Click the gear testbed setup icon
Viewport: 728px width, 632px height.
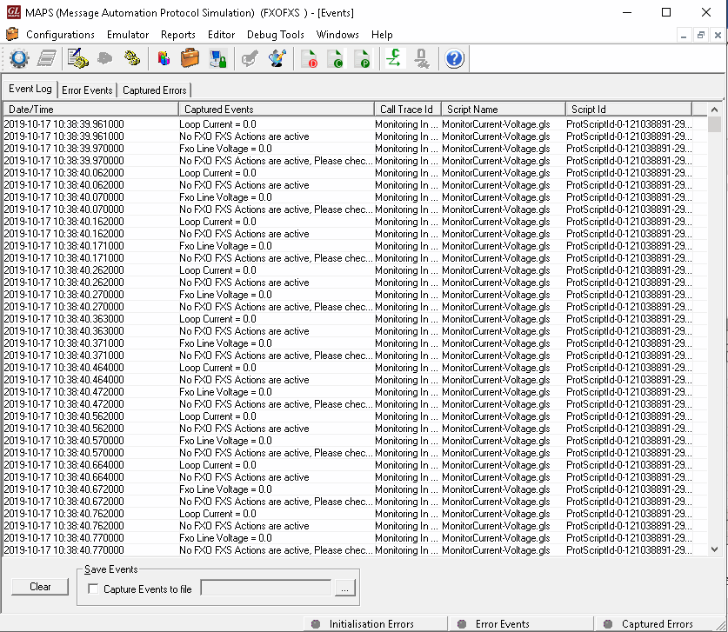[x=19, y=59]
